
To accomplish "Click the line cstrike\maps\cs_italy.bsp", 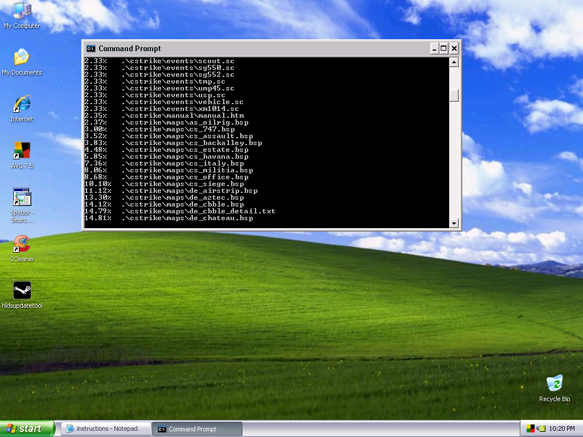I will pos(183,163).
